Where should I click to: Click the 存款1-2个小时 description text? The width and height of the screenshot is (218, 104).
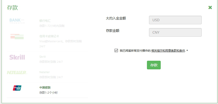[48, 93]
